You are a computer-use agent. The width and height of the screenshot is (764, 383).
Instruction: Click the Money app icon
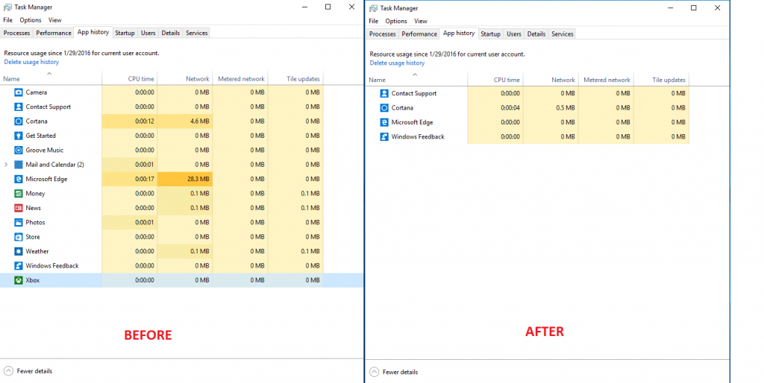19,194
